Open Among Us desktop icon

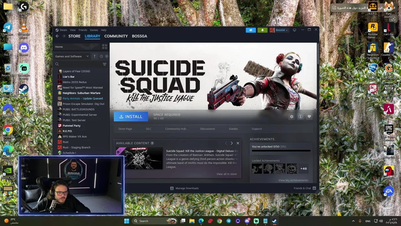[x=389, y=173]
